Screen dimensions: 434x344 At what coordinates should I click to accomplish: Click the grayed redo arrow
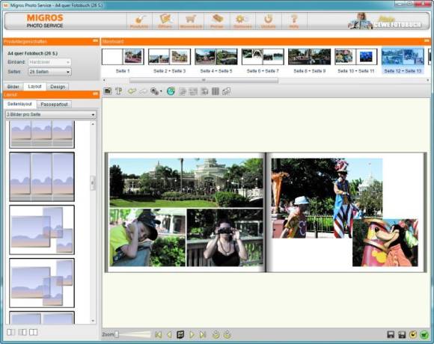pyautogui.click(x=143, y=90)
